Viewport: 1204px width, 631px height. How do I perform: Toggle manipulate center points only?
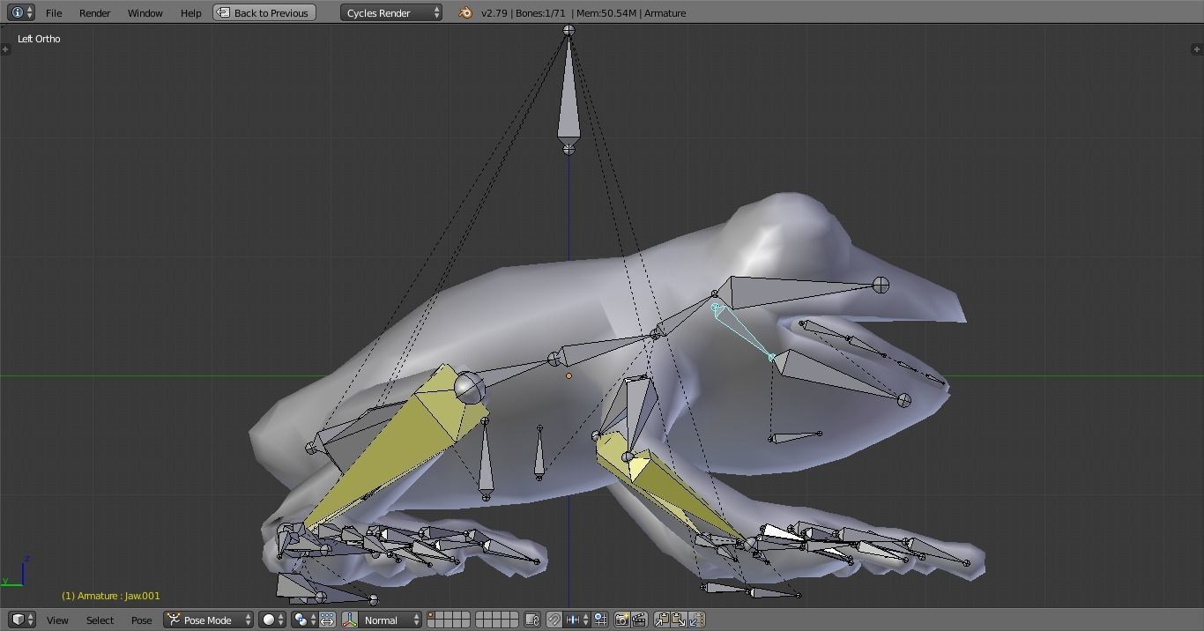pos(327,620)
